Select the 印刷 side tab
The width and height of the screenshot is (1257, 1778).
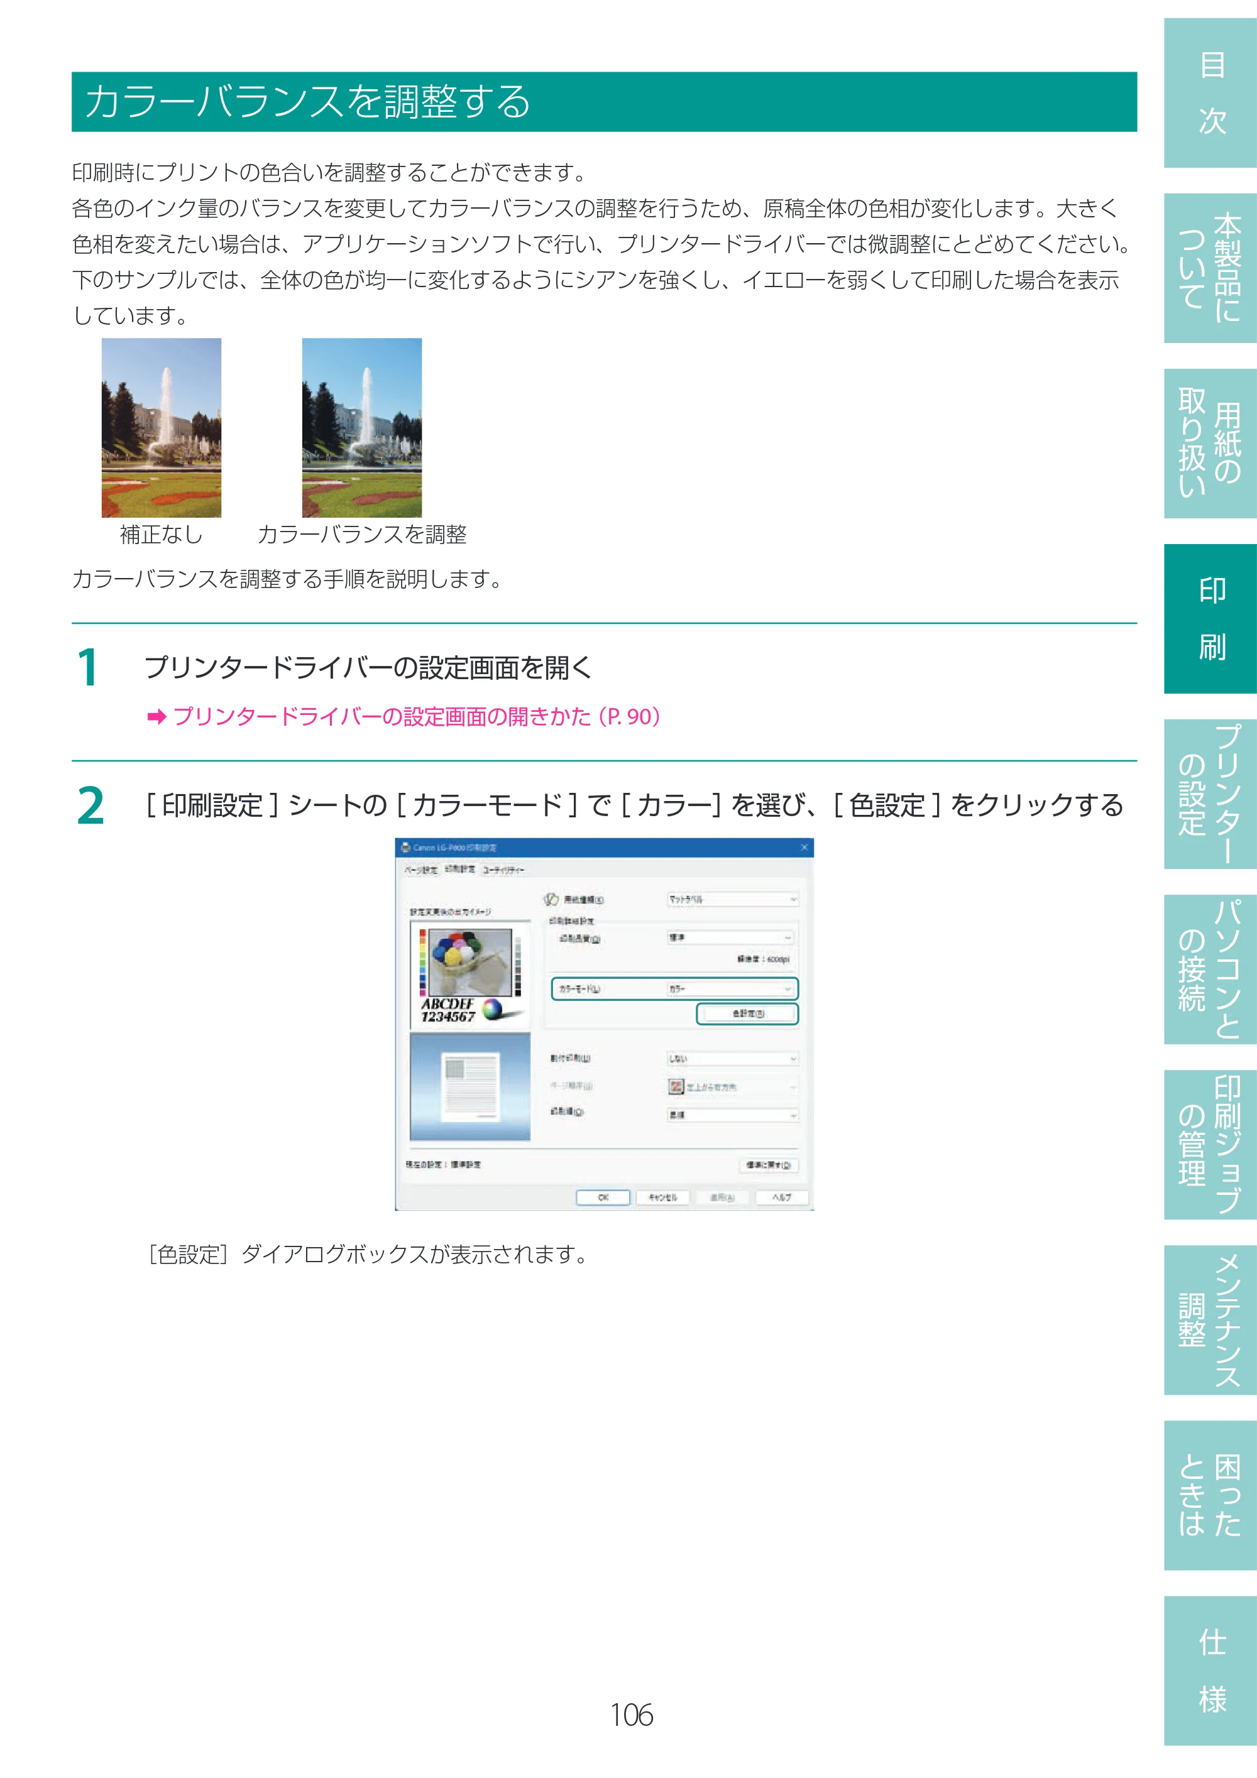tap(1210, 619)
